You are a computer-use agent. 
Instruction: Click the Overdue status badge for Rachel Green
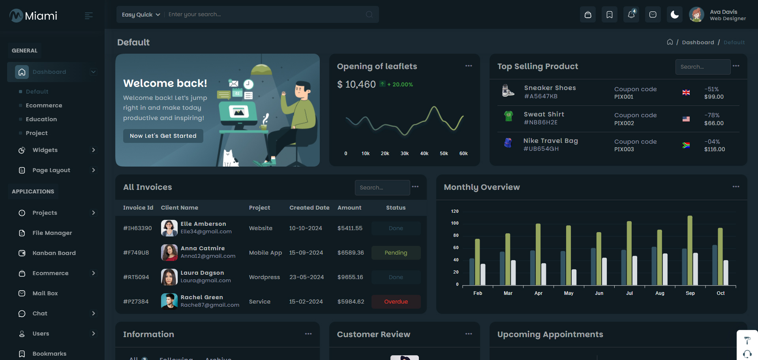tap(396, 302)
